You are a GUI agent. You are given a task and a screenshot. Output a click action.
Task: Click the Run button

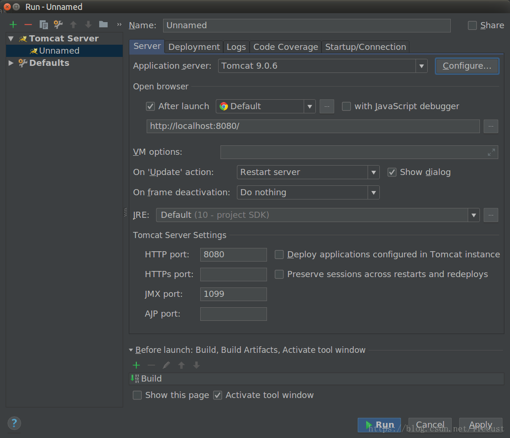click(x=379, y=425)
